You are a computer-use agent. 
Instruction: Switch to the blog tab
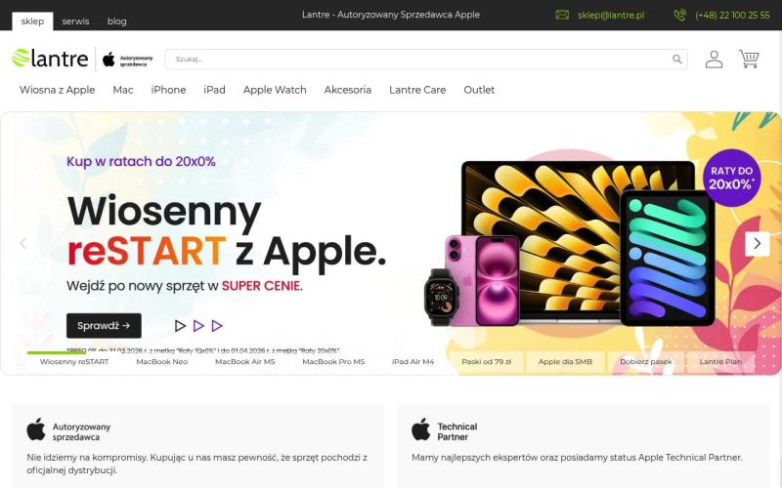pyautogui.click(x=116, y=21)
